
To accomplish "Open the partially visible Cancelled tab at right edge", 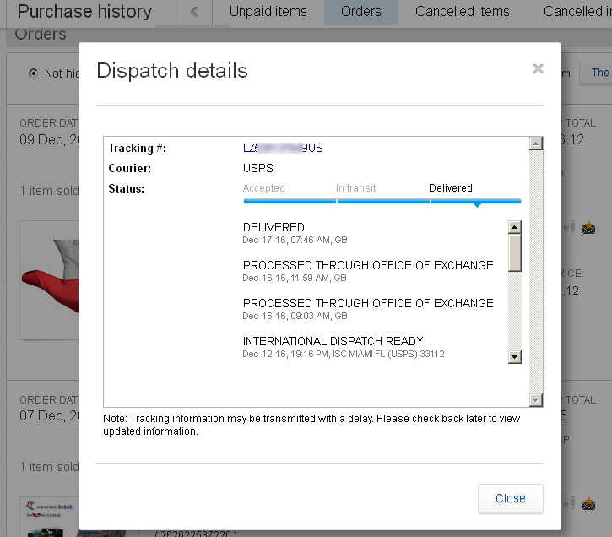I will pyautogui.click(x=577, y=11).
